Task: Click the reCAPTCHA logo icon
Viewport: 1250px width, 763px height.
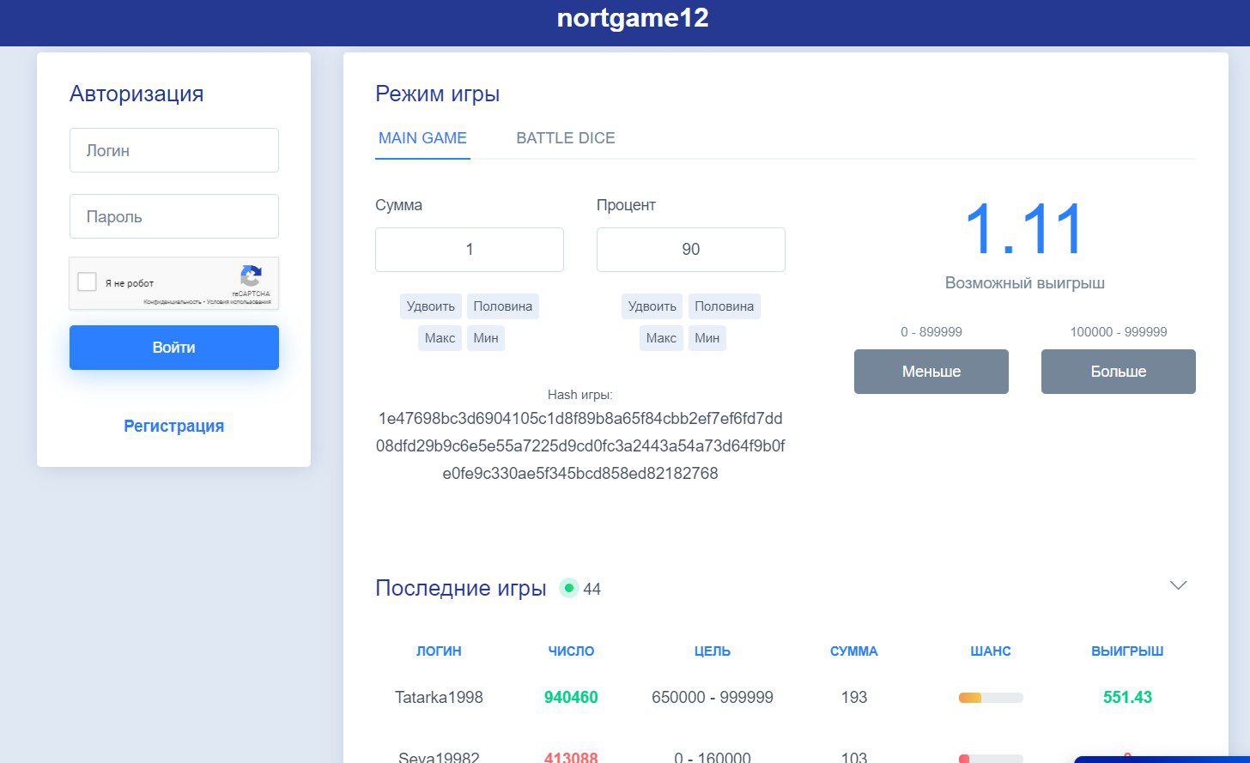Action: point(251,276)
